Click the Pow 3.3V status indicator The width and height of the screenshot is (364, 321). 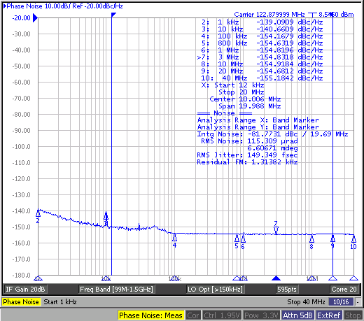point(261,315)
